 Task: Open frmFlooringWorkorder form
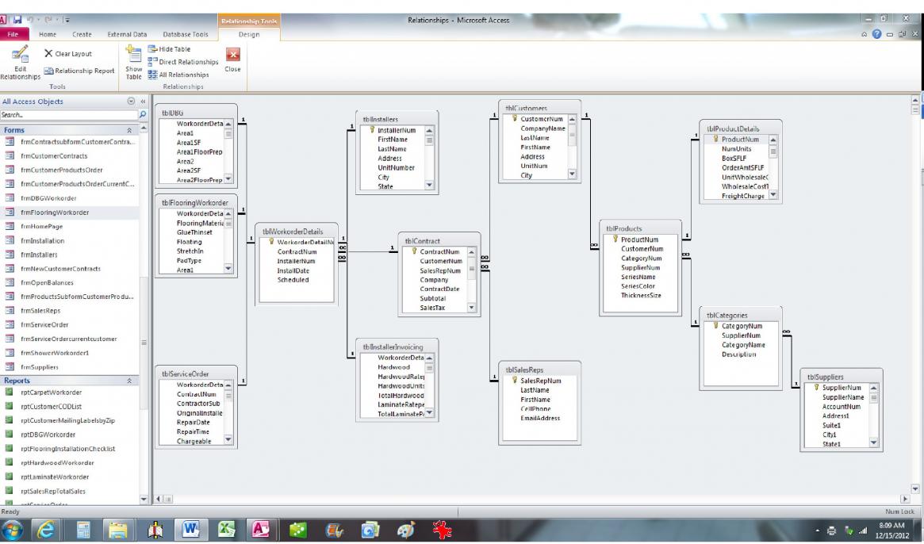point(55,213)
